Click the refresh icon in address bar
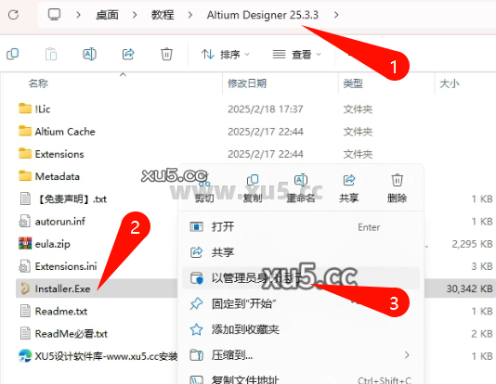 13,15
